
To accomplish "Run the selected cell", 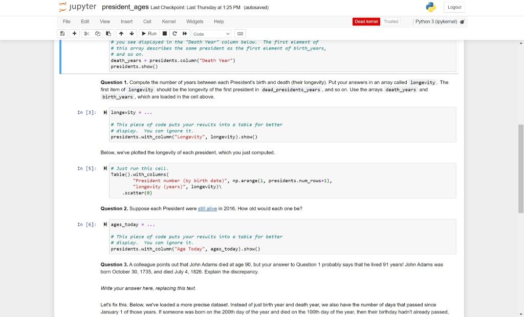I will coord(149,33).
